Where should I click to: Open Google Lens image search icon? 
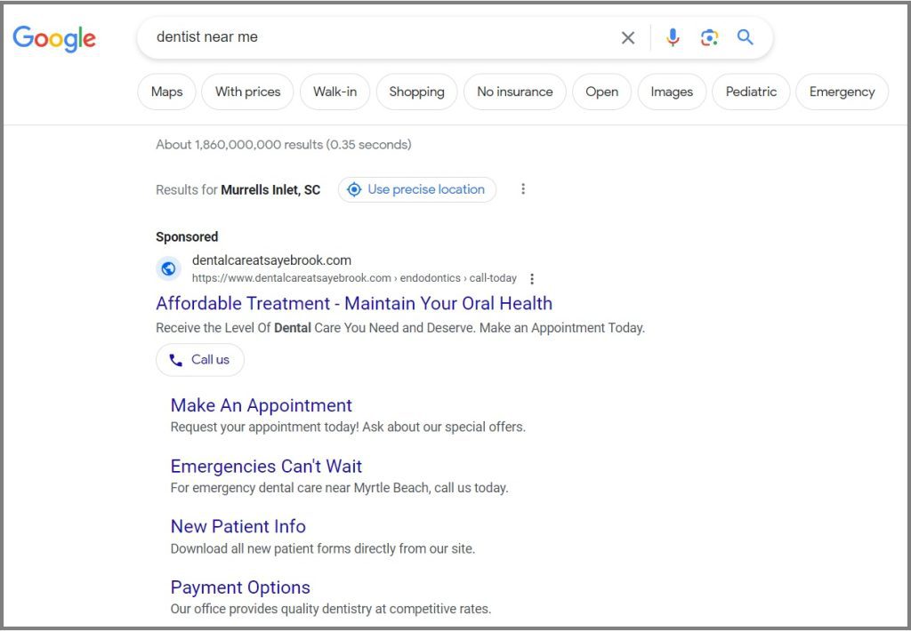(709, 37)
